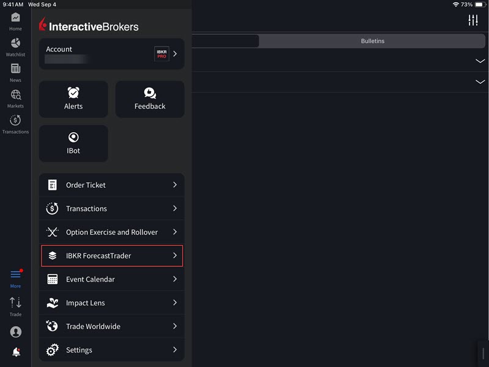
Task: Open the Markets globe icon
Action: 16,95
